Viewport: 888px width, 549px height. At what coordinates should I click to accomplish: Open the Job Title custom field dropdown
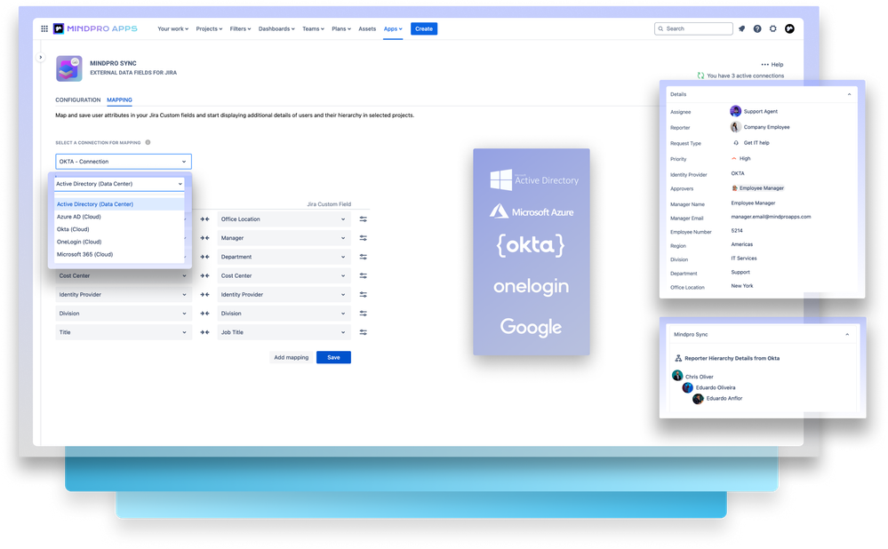(284, 332)
